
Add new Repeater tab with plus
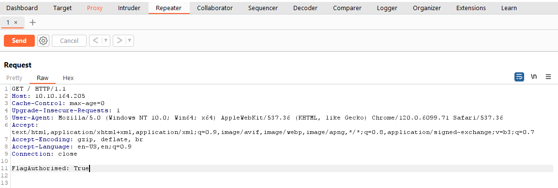click(33, 22)
